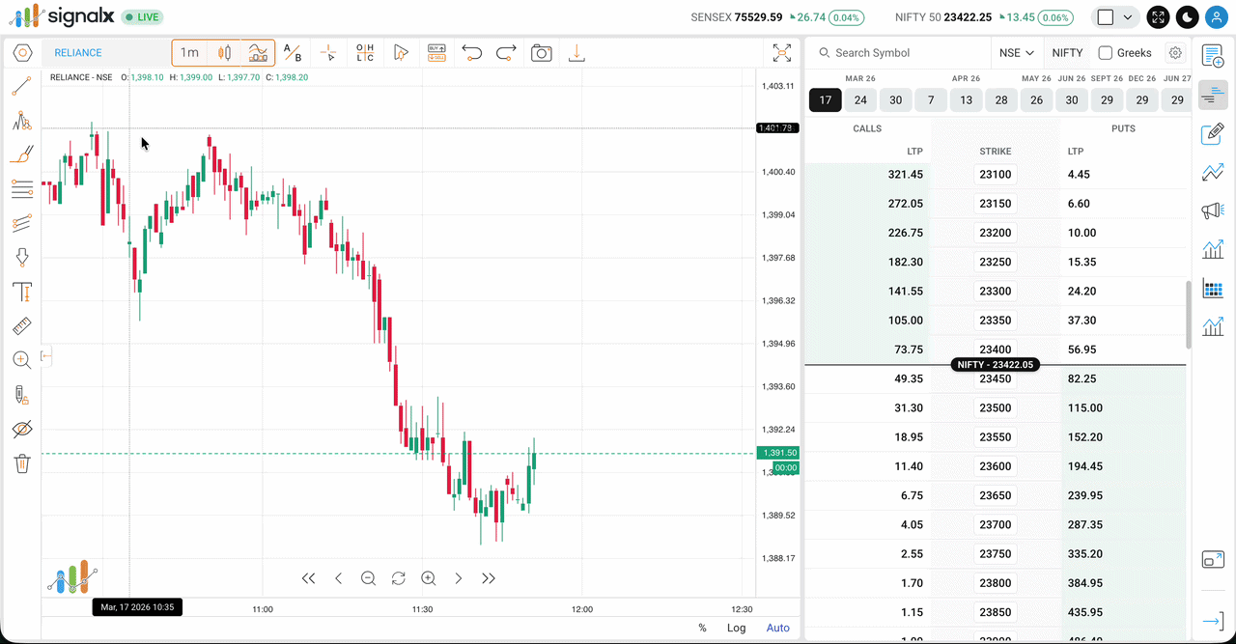
Task: Switch to dark mode with moon icon
Action: click(1187, 17)
